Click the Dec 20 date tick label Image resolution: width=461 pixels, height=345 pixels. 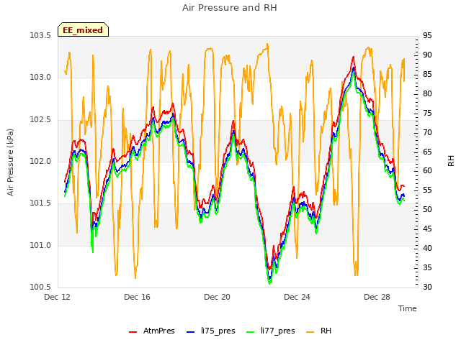coord(217,297)
